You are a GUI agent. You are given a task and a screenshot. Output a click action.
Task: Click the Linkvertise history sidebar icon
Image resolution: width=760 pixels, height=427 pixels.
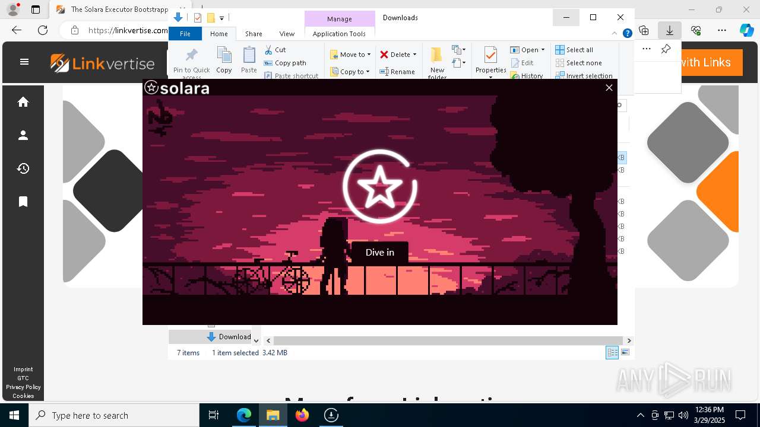(23, 168)
